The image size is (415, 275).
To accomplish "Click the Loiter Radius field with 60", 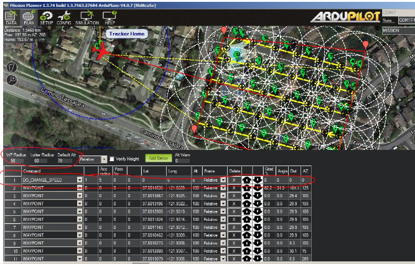I will coord(40,161).
